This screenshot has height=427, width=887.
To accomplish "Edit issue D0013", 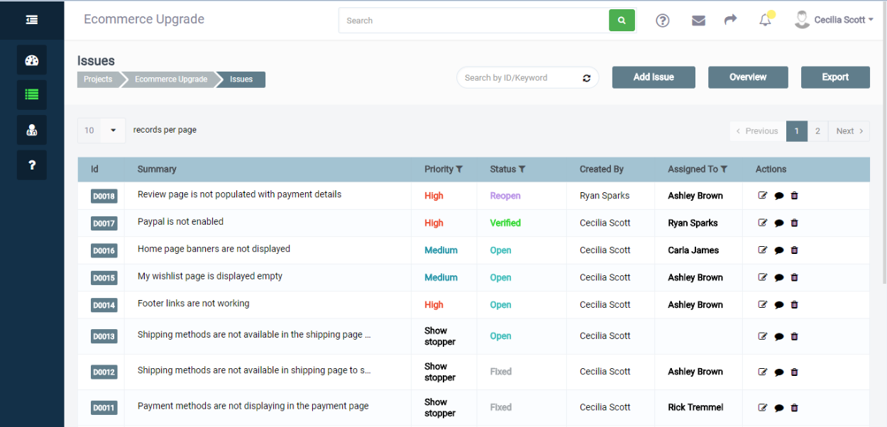I will click(x=763, y=336).
